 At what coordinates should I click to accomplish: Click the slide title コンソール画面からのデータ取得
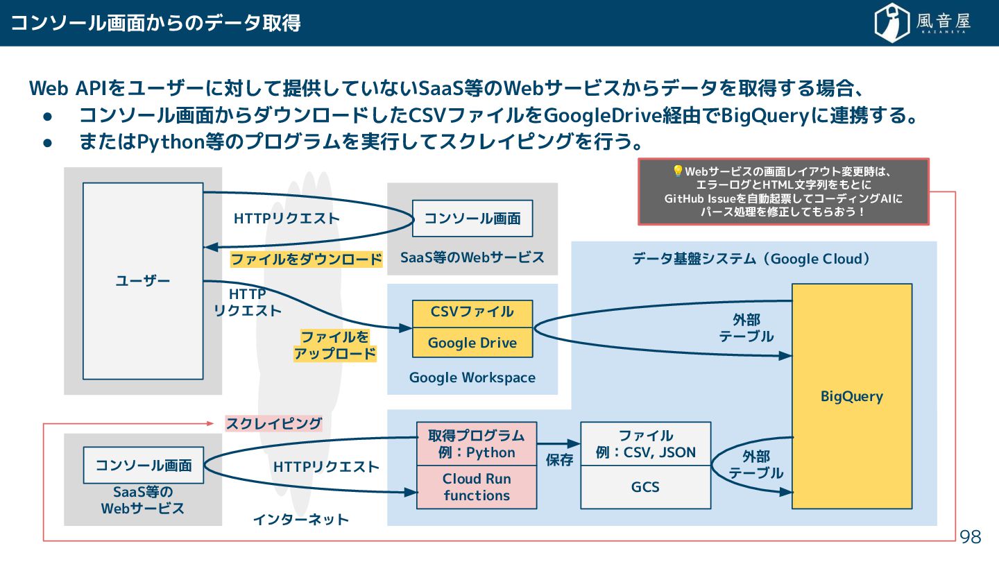156,23
